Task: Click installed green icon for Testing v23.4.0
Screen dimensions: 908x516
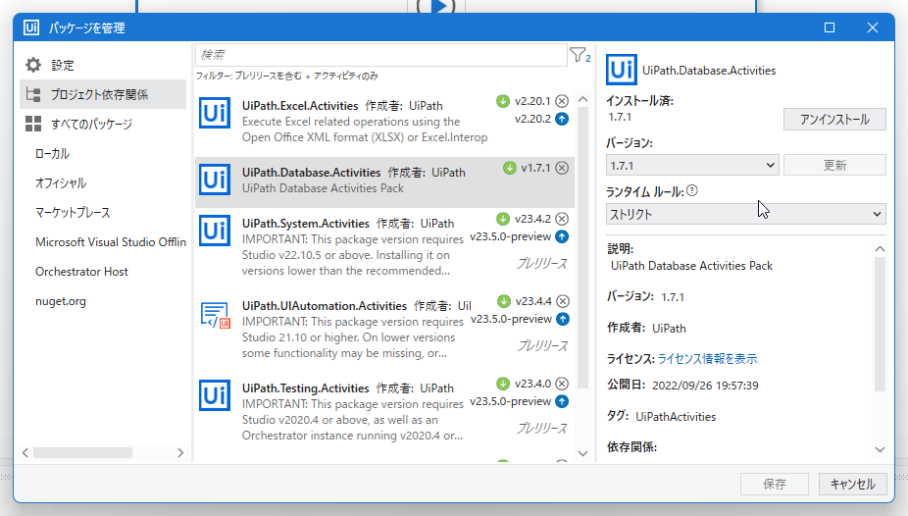Action: [503, 384]
